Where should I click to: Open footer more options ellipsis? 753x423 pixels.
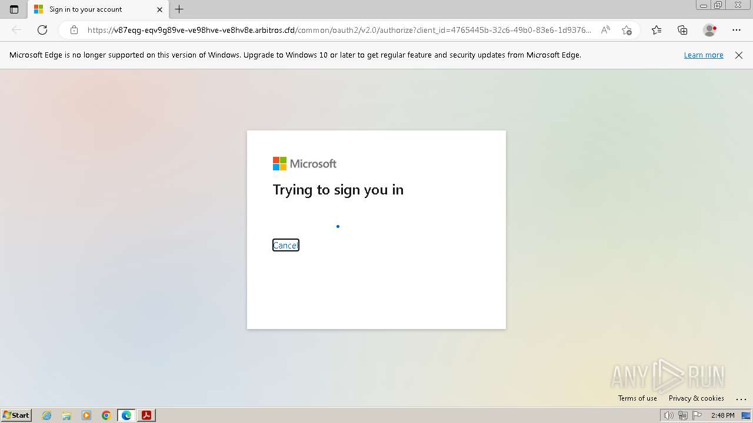click(x=741, y=398)
